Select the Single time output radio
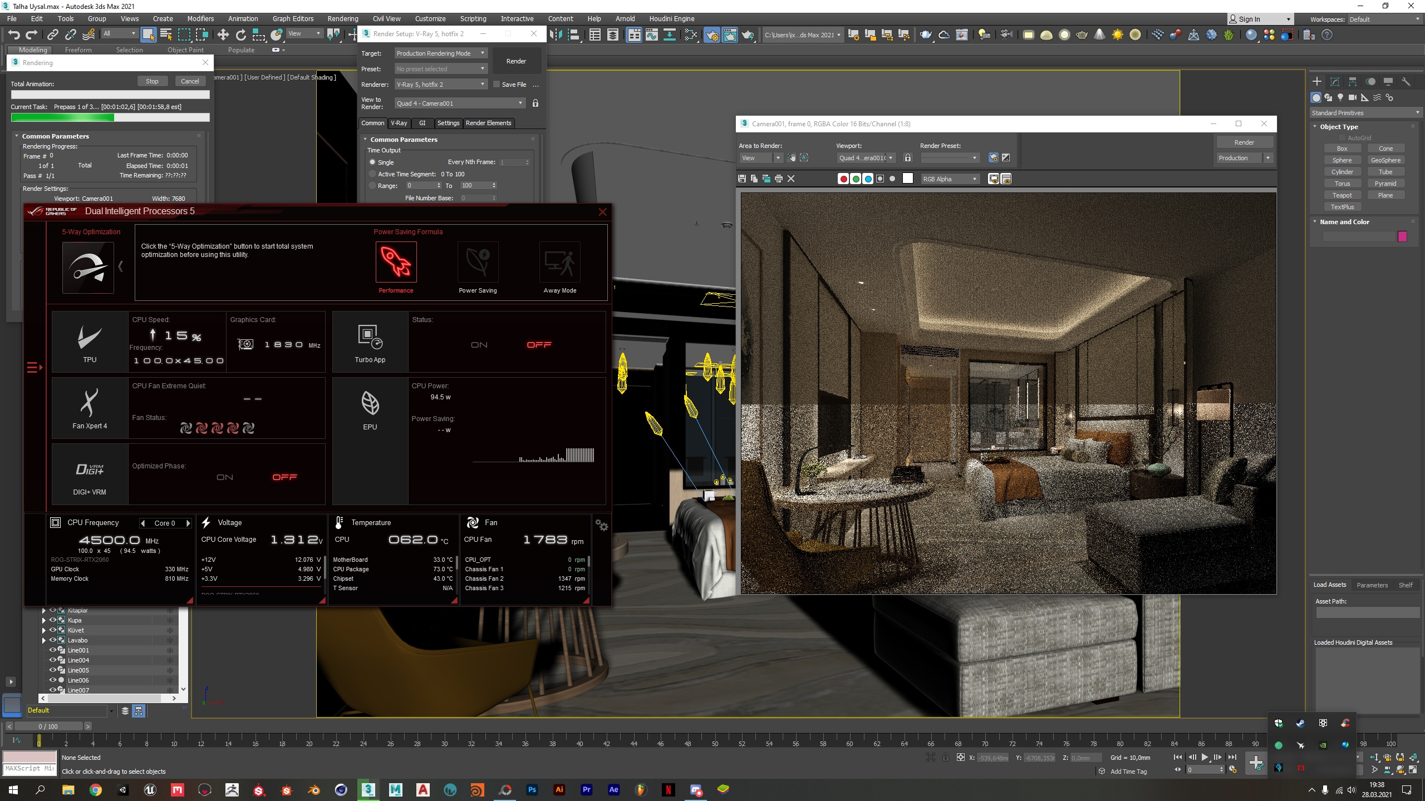The width and height of the screenshot is (1425, 801). point(372,162)
